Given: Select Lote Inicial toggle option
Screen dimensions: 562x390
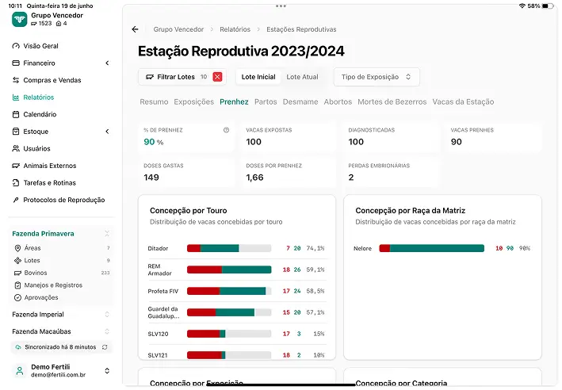Looking at the screenshot, I should 258,77.
